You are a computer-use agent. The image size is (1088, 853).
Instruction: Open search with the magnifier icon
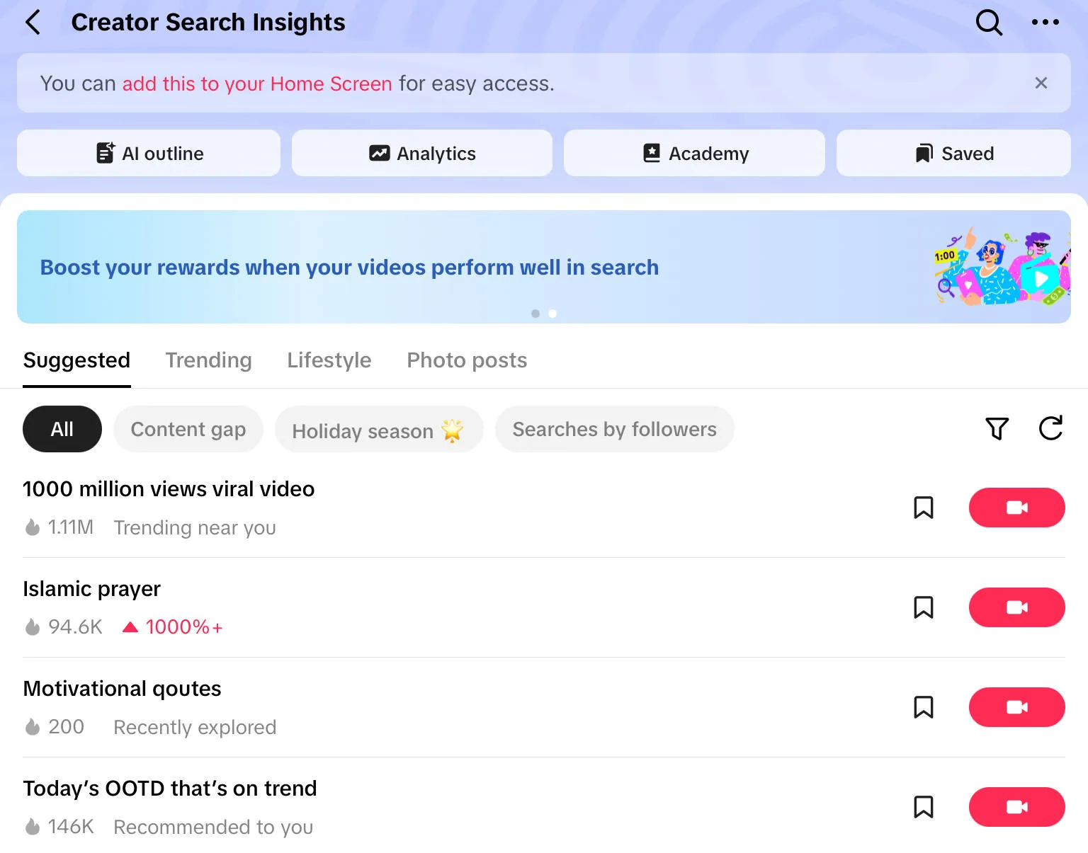988,23
